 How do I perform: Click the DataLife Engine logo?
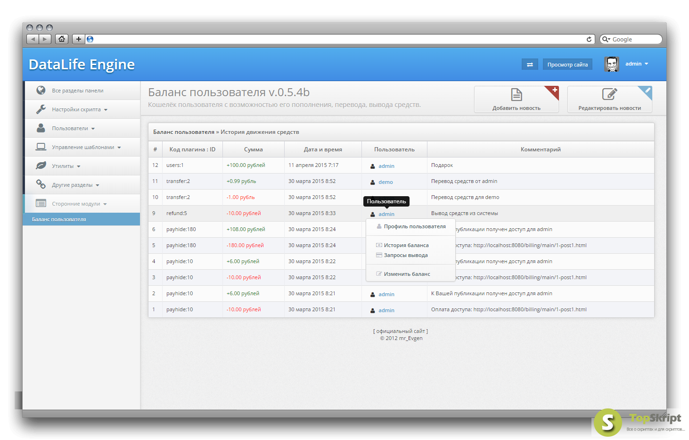[82, 65]
